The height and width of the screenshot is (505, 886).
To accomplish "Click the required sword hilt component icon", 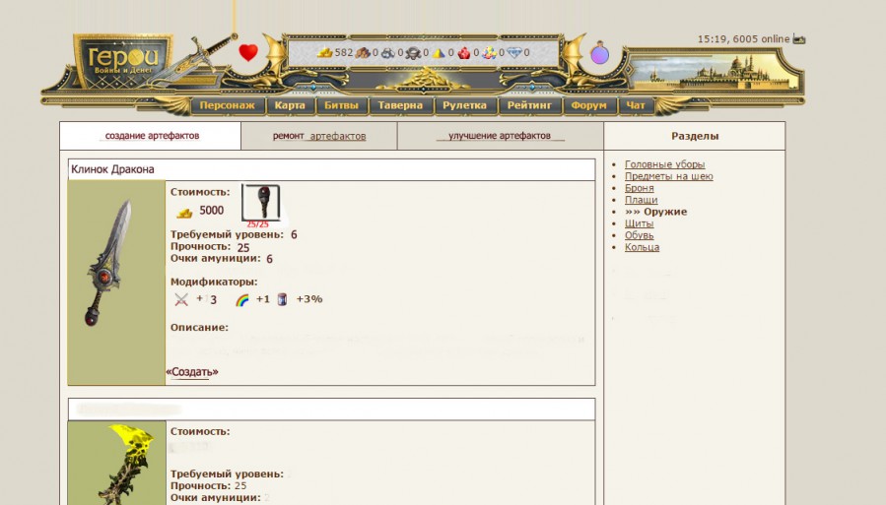I will pyautogui.click(x=261, y=202).
